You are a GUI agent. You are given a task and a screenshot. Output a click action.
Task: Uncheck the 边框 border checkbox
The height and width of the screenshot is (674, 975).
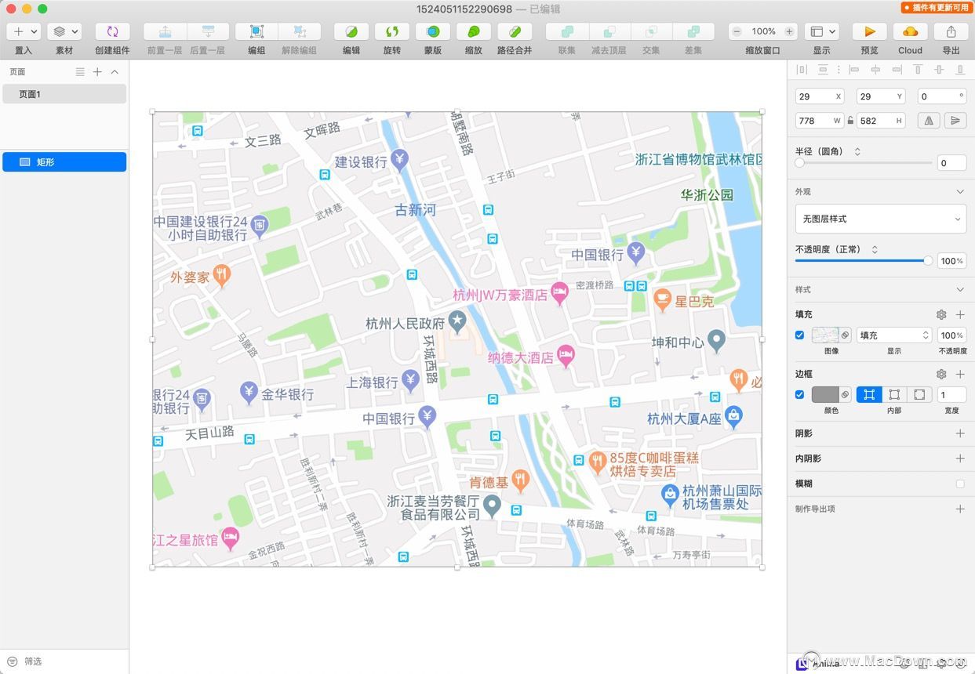[x=799, y=394]
